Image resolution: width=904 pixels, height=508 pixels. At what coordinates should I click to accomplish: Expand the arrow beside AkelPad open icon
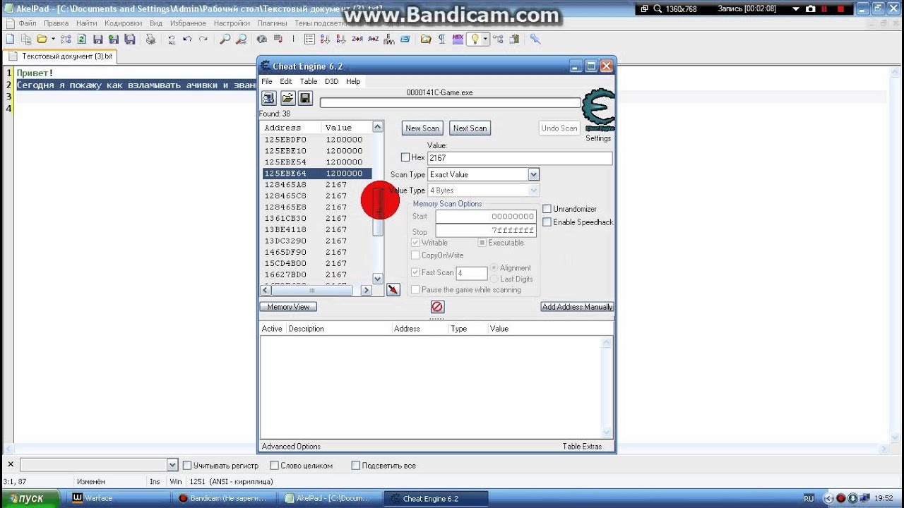tap(53, 39)
